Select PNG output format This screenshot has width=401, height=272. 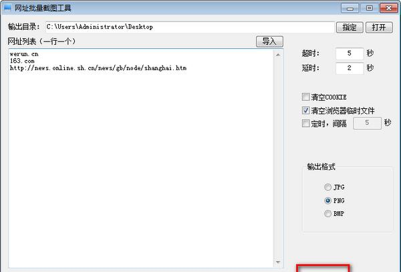point(327,200)
